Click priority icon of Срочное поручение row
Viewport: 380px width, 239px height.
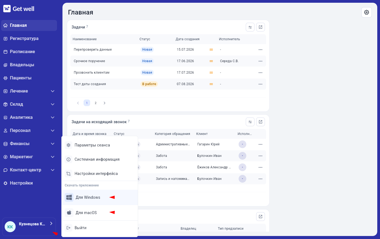(x=211, y=61)
